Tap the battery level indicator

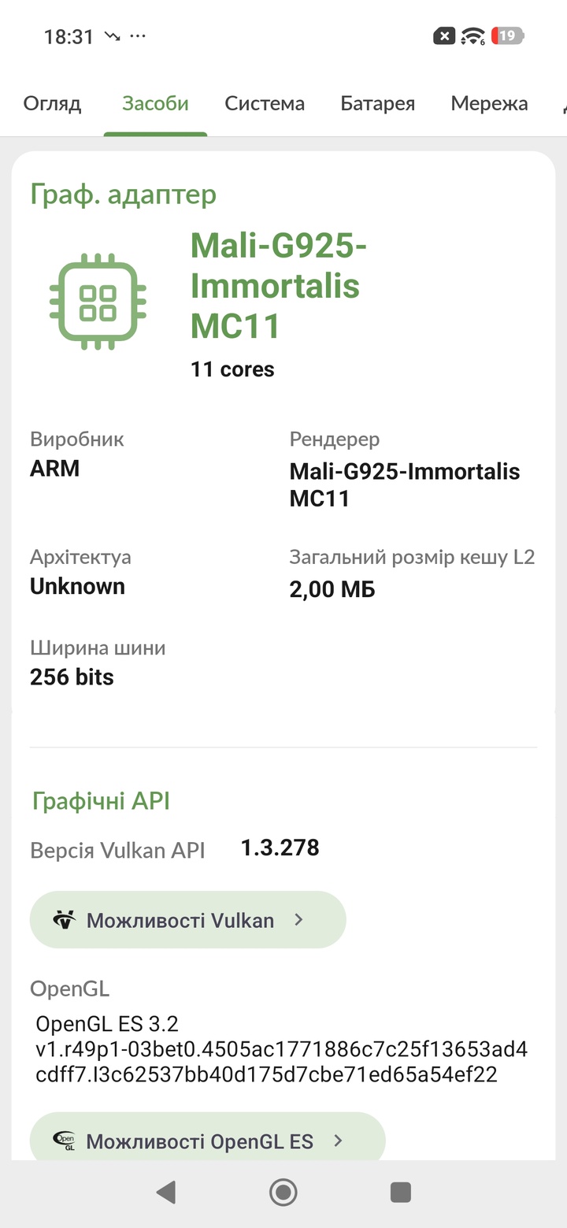pyautogui.click(x=507, y=35)
